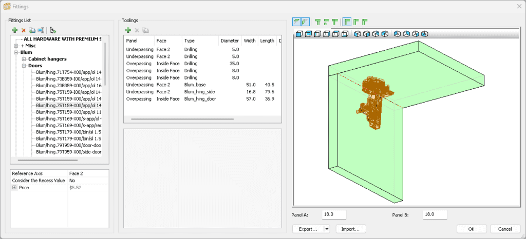526x239 pixels.
Task: Toggle the first green panel display button
Action: [x=296, y=22]
